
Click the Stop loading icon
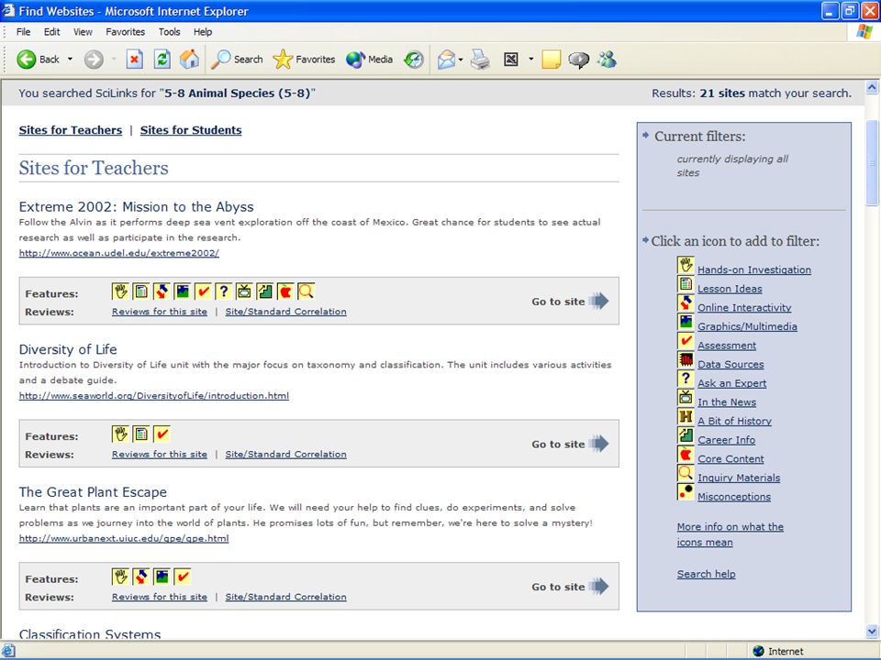click(134, 59)
